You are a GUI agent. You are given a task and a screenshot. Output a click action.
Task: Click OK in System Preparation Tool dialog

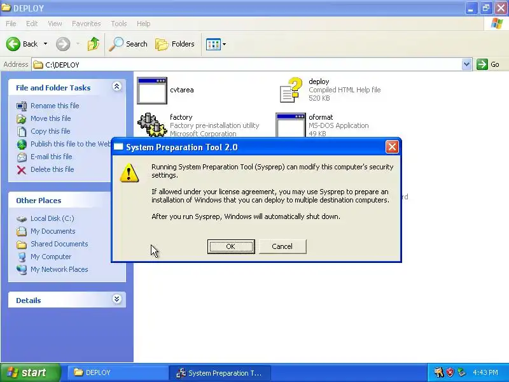pos(231,246)
